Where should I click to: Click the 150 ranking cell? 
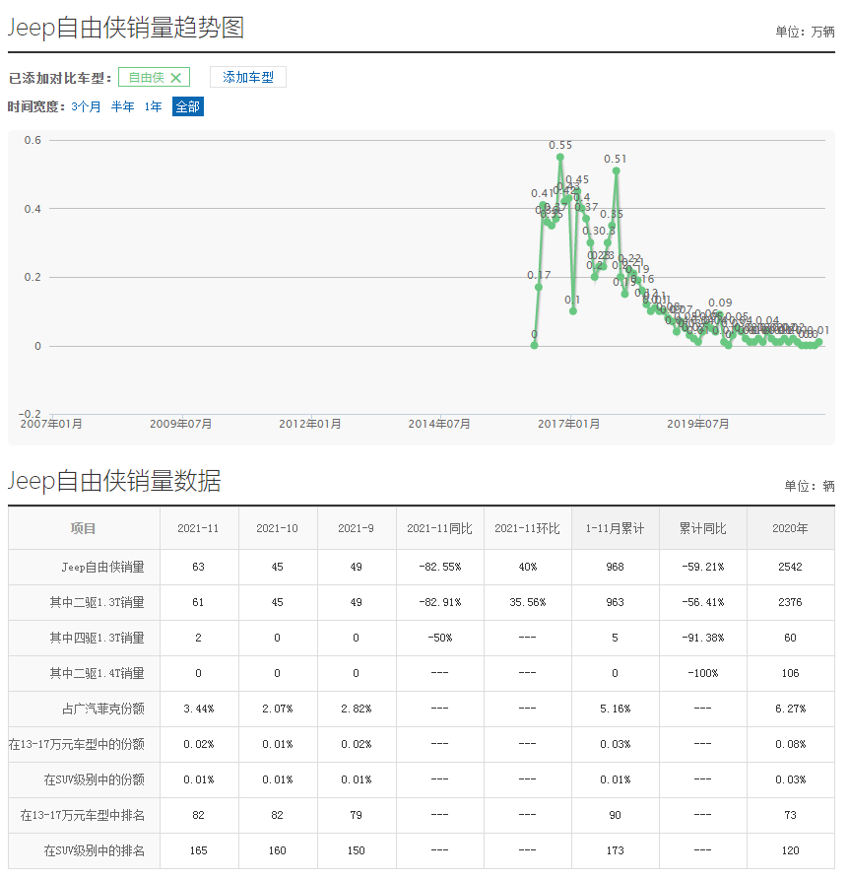(x=356, y=850)
